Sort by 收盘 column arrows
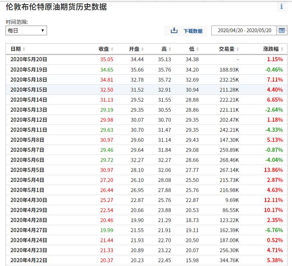The height and width of the screenshot is (266, 292). tap(112, 49)
